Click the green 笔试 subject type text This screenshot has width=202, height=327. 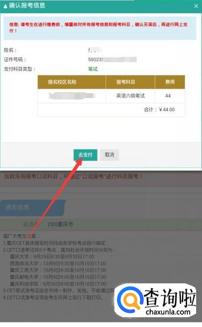pyautogui.click(x=93, y=69)
